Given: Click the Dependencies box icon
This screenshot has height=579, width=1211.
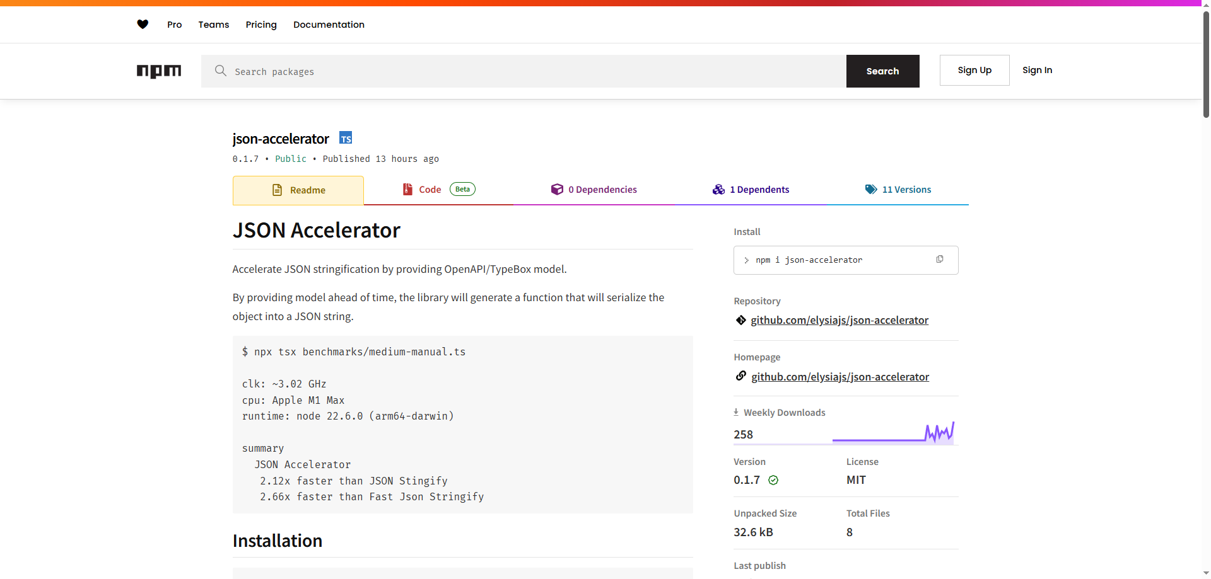Looking at the screenshot, I should [x=557, y=189].
